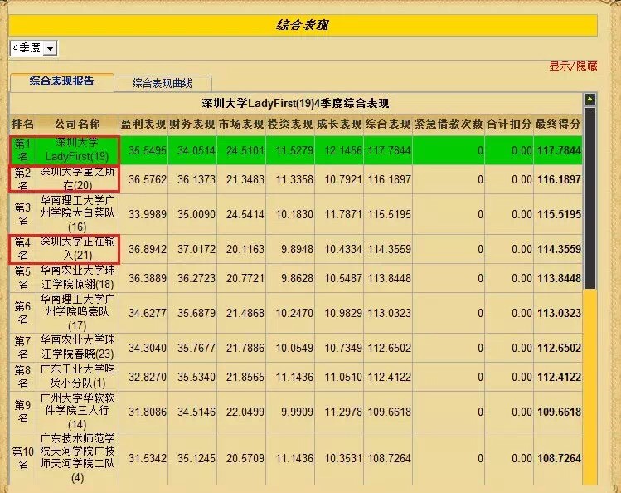This screenshot has height=493, width=621.
Task: Select company 华南农业大学珠江学院惊翎(18)
Action: [77, 278]
